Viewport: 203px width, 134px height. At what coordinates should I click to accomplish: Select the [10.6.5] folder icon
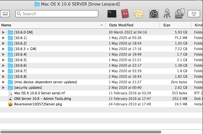[x=10, y=60]
